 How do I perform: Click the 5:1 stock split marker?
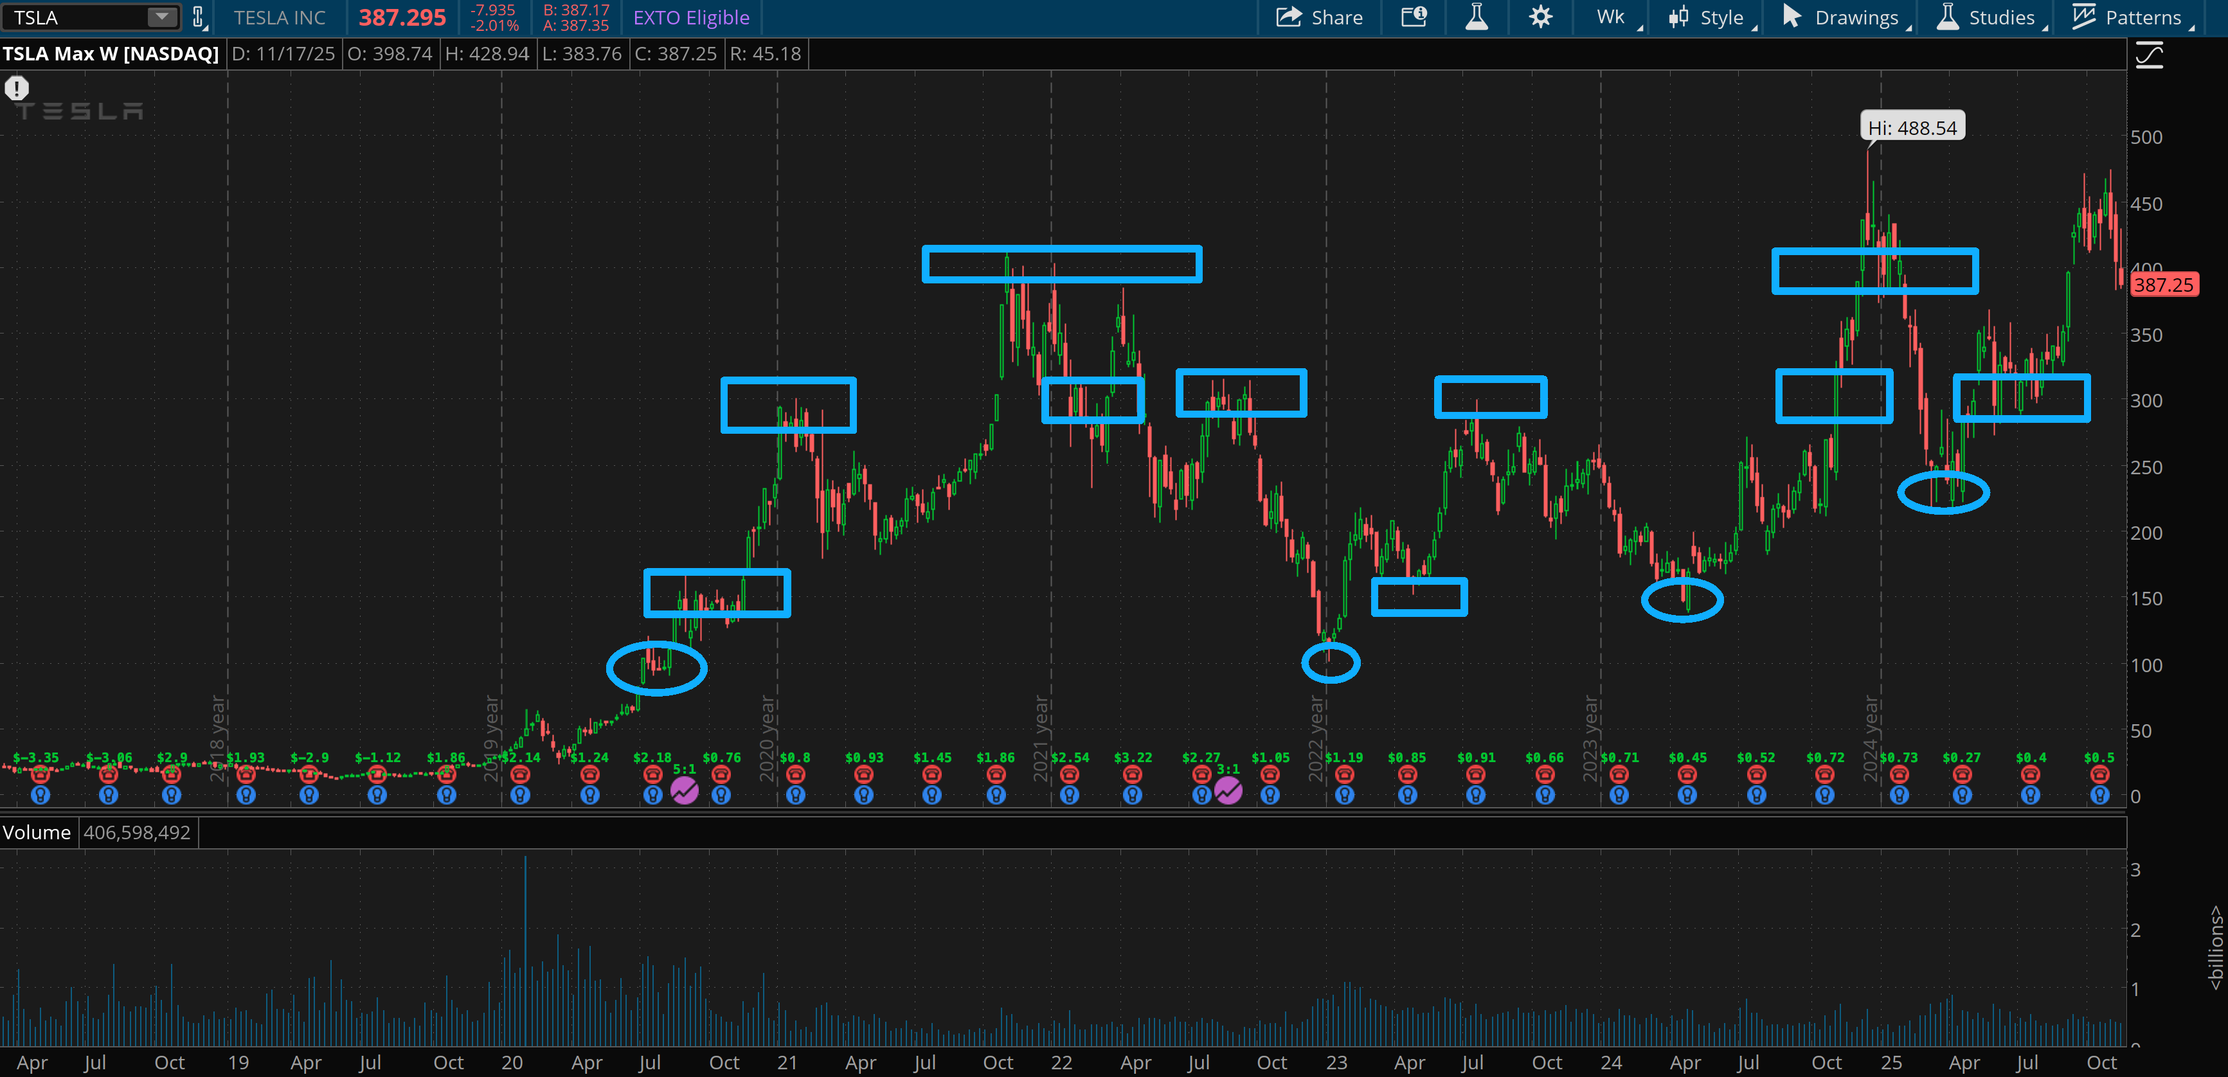tap(684, 790)
